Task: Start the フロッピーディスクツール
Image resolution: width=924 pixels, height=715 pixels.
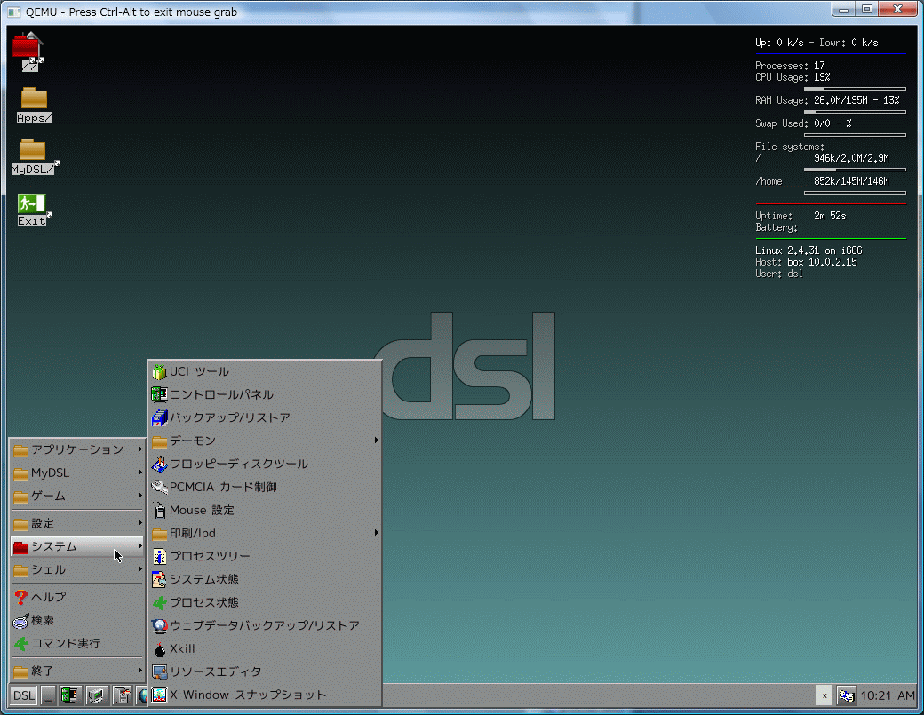Action: (238, 465)
